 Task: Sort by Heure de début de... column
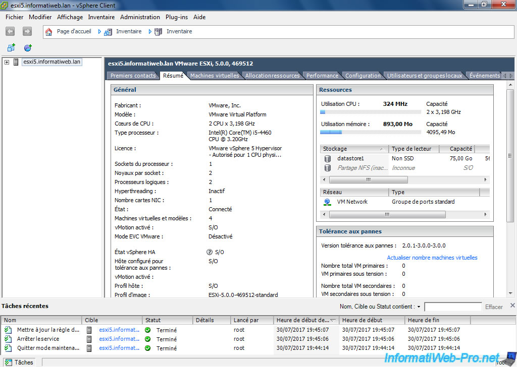[306, 320]
